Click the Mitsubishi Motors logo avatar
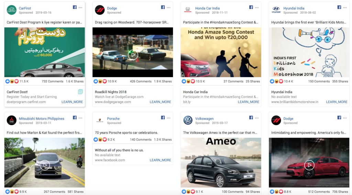The image size is (352, 195). [11, 120]
